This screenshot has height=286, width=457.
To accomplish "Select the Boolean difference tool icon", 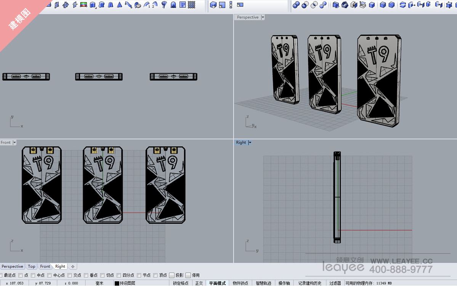I will 305,5.
